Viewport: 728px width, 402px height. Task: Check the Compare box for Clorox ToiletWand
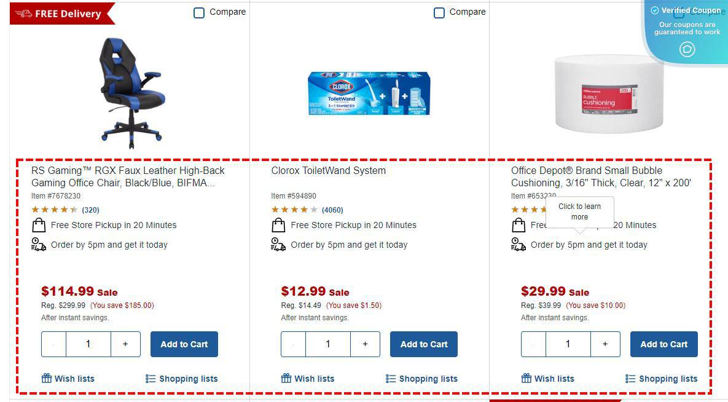[439, 12]
